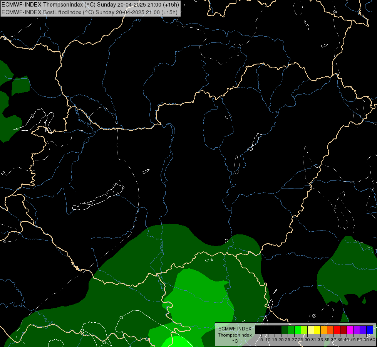The width and height of the screenshot is (377, 347).
Task: Click the legend tick value 60
Action: pos(373,340)
